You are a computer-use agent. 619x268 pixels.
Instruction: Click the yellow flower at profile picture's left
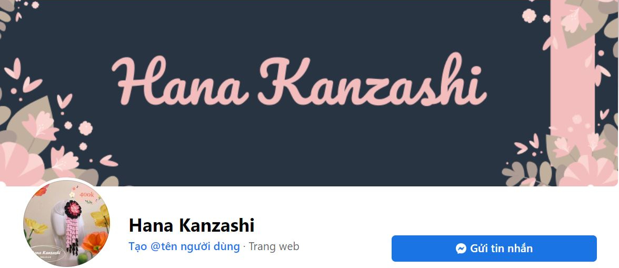coord(35,226)
